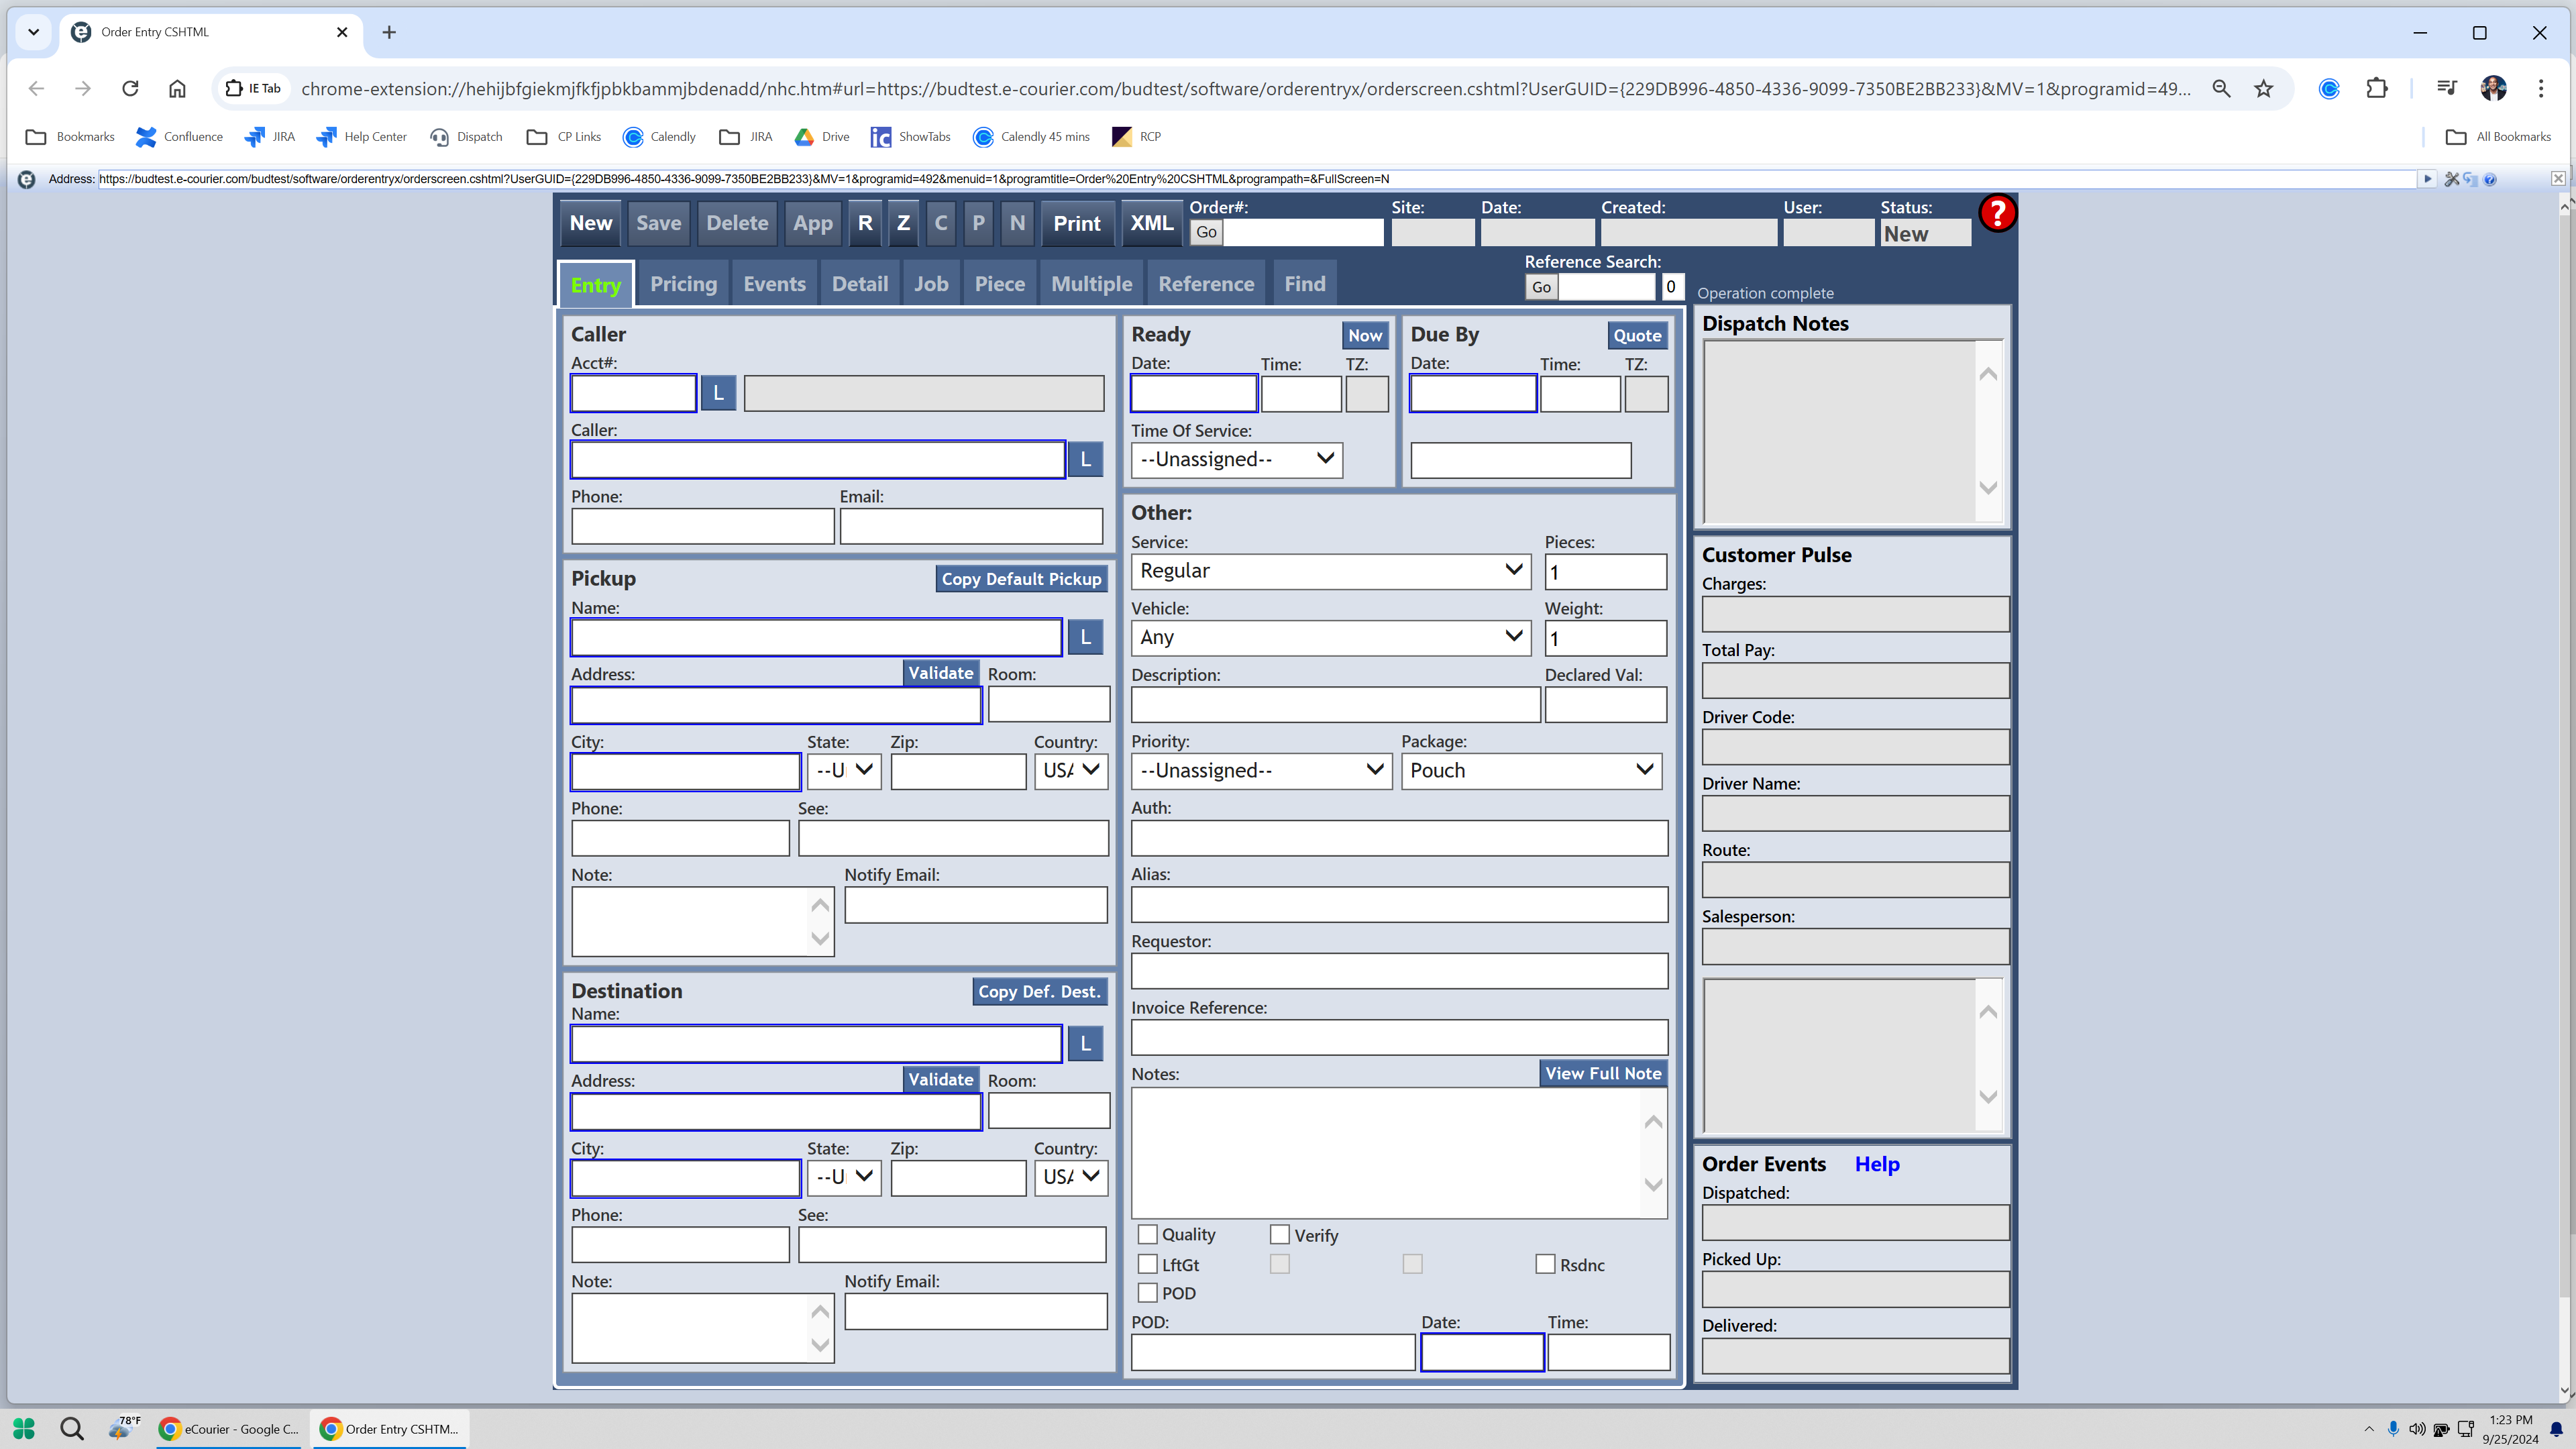Click the Description input field
Viewport: 2576px width, 1449px height.
(x=1335, y=705)
